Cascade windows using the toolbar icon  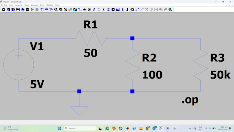(51, 10)
